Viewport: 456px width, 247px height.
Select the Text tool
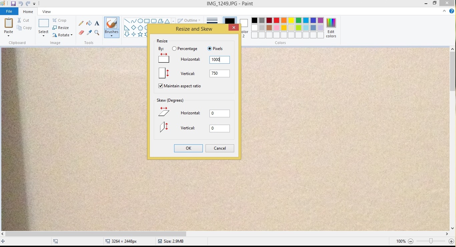(97, 23)
